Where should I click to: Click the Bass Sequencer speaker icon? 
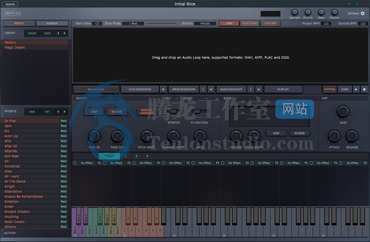[x=258, y=89]
